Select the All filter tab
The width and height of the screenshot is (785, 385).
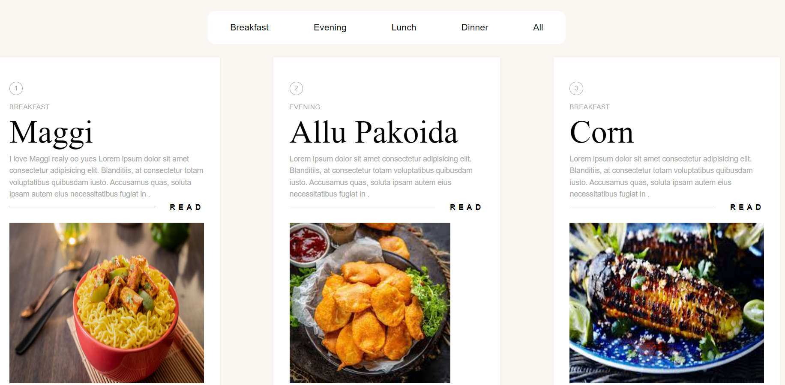pos(538,27)
